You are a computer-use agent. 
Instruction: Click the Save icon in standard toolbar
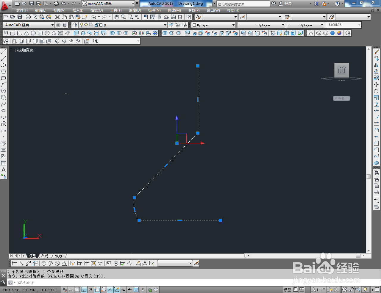pyautogui.click(x=20, y=17)
